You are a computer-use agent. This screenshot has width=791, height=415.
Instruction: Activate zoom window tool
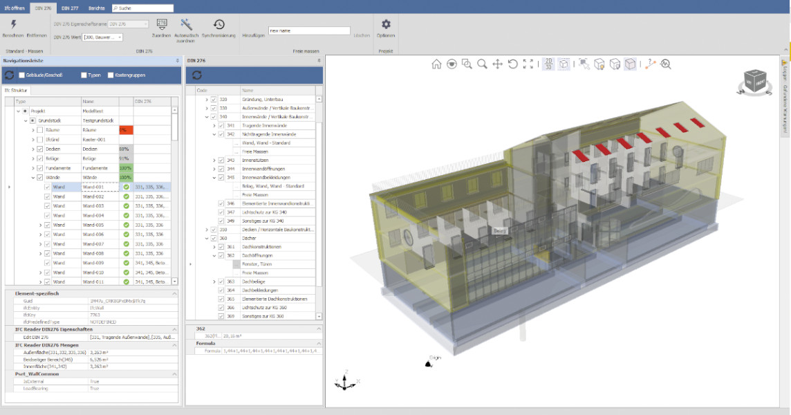coord(467,64)
